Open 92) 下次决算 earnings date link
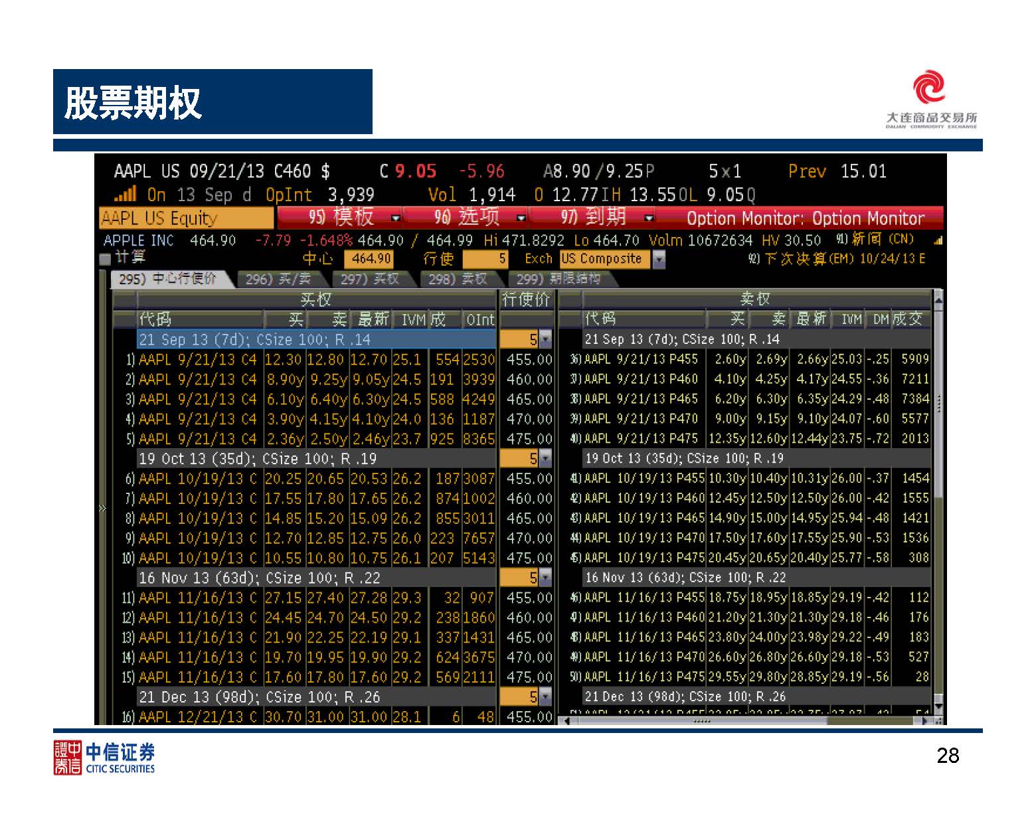 tap(836, 259)
